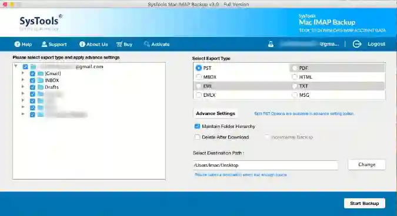Viewport: 397px width, 216px height.
Task: Click the About Us info icon
Action: pos(82,44)
